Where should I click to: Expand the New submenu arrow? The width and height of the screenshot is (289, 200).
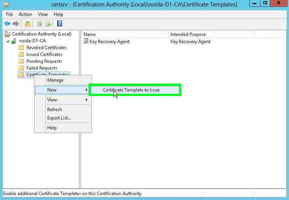[x=86, y=90]
